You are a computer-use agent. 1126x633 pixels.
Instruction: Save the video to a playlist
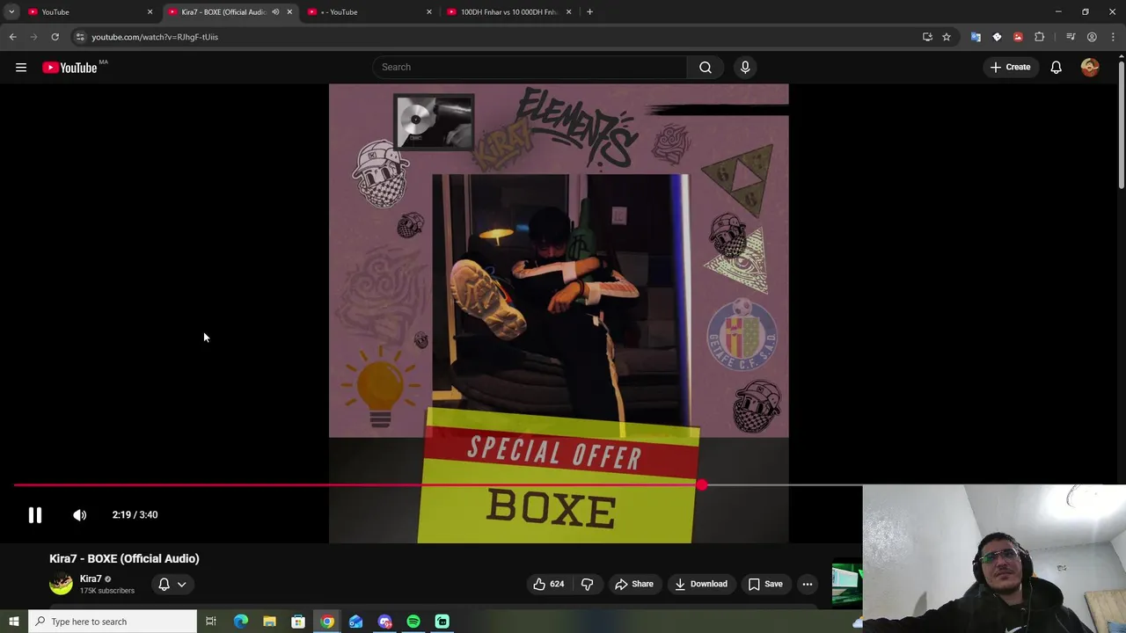765,584
